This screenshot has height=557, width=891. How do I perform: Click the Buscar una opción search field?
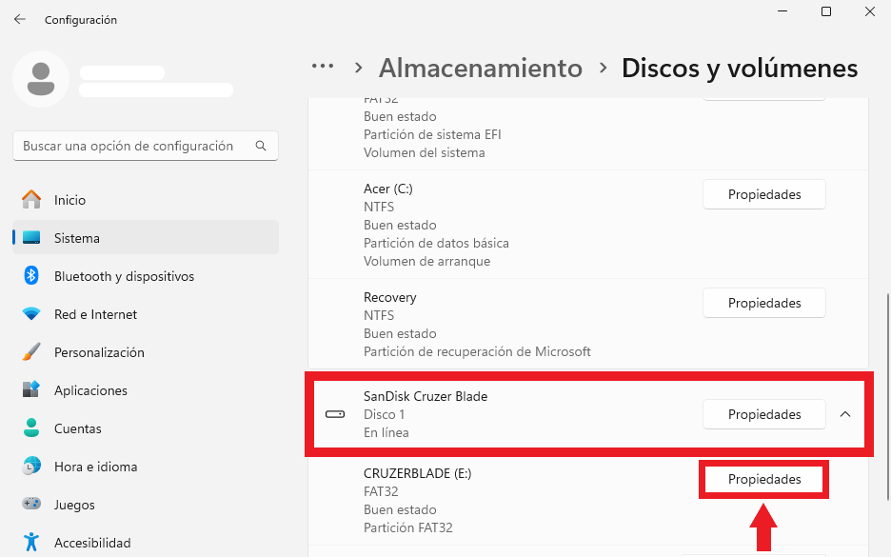point(146,146)
